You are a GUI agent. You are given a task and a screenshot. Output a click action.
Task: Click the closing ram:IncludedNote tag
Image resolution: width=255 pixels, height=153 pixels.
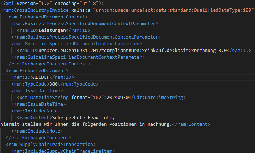(x=37, y=131)
